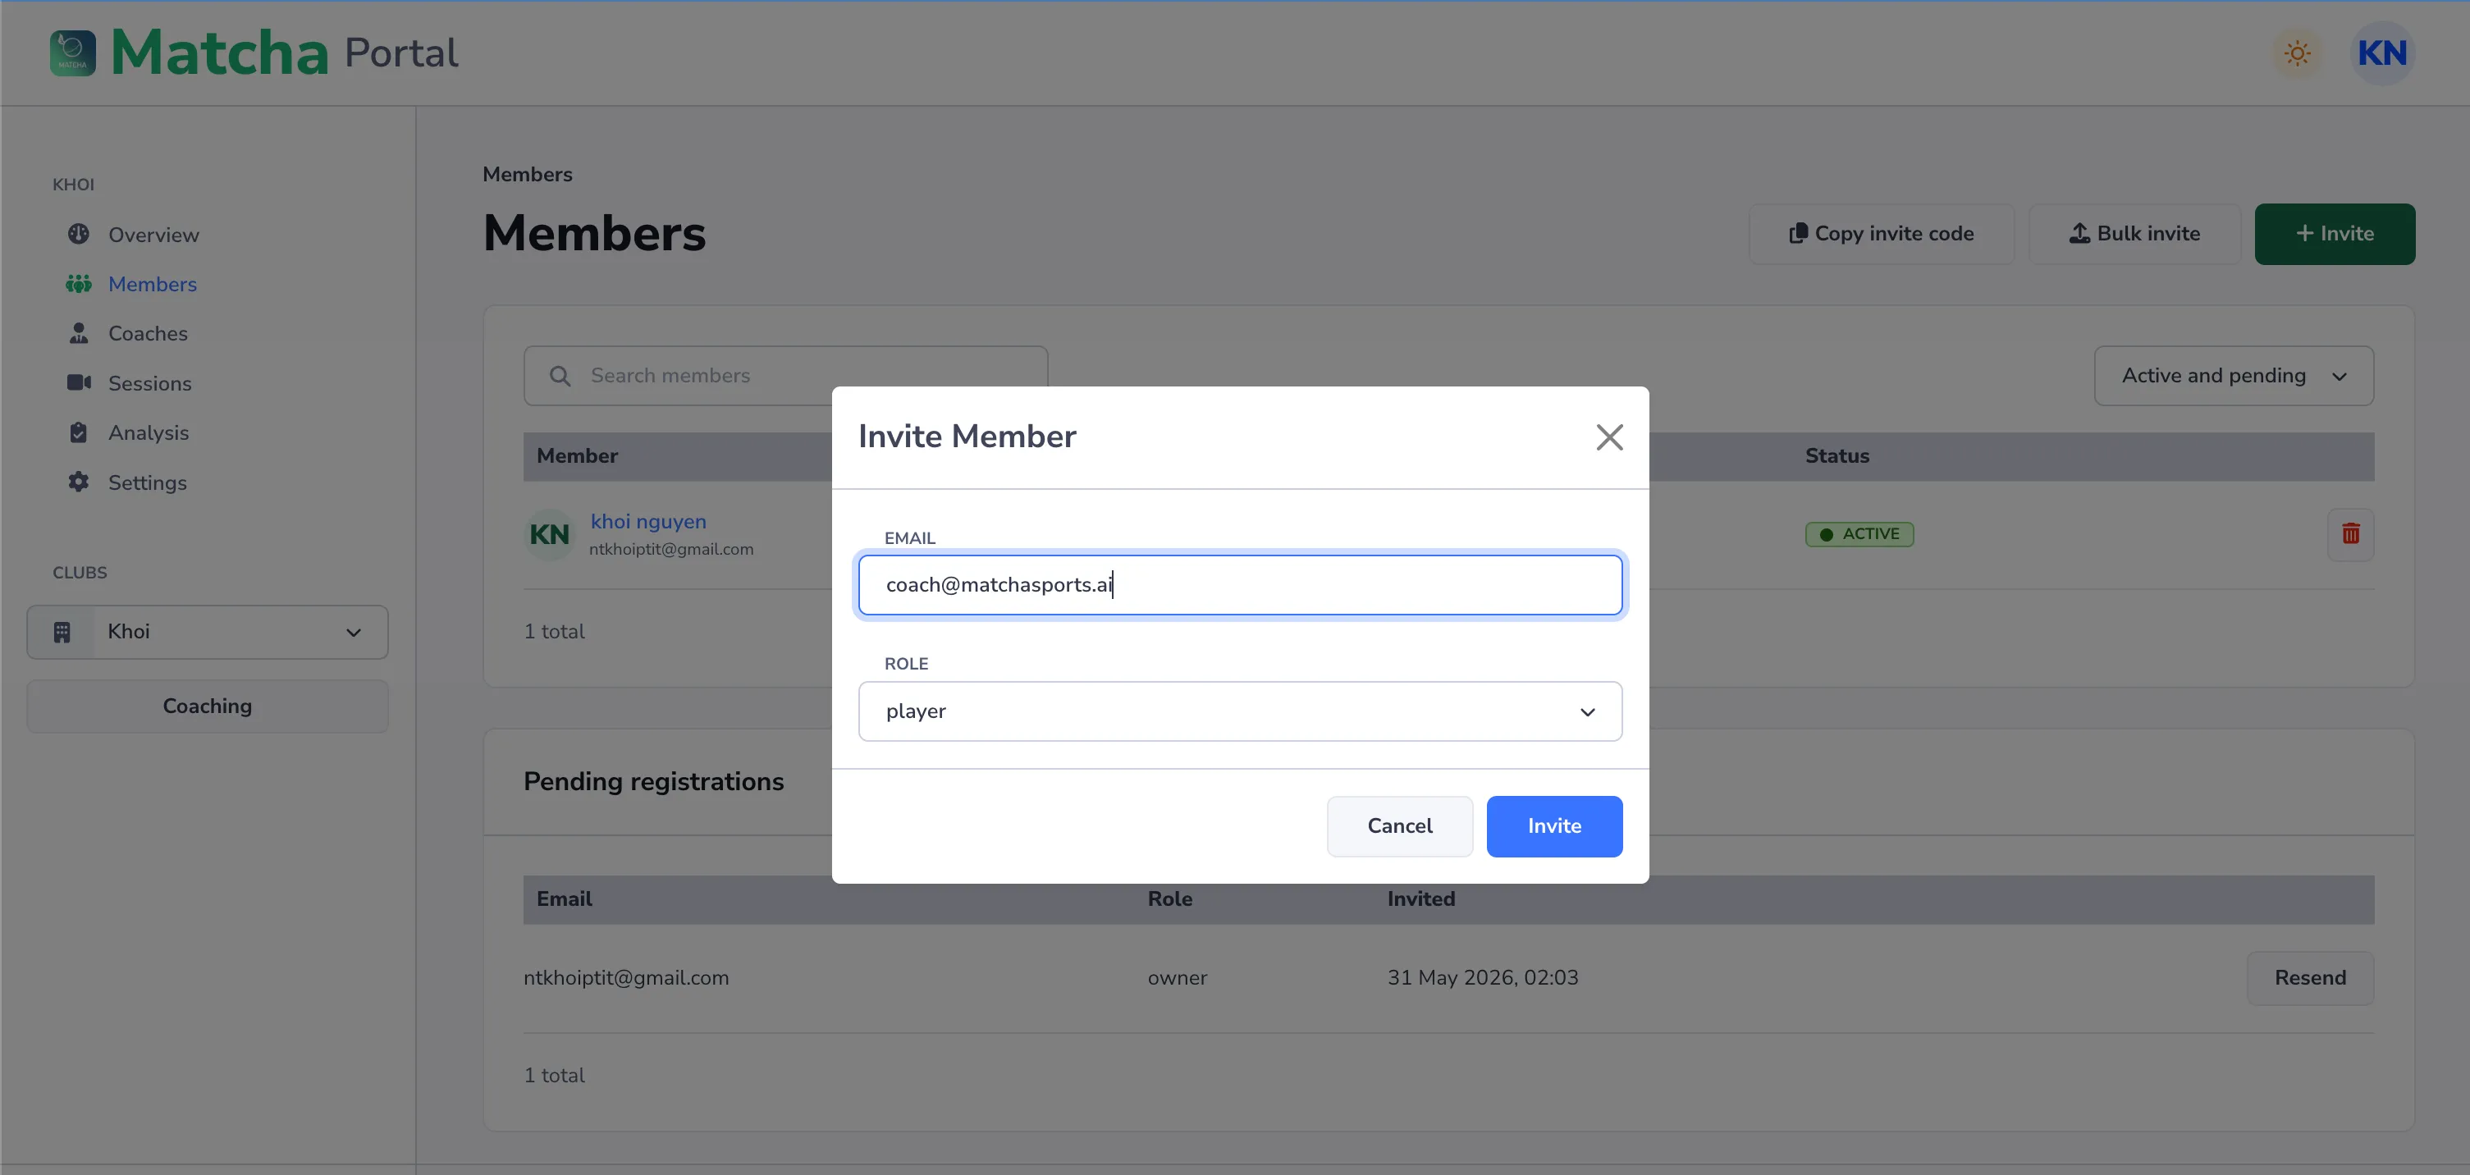Click the Status column header
The height and width of the screenshot is (1175, 2470).
coord(1837,457)
